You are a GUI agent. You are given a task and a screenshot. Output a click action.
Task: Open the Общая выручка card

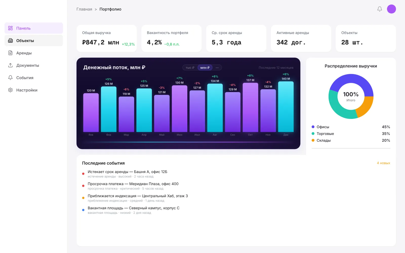tap(107, 38)
